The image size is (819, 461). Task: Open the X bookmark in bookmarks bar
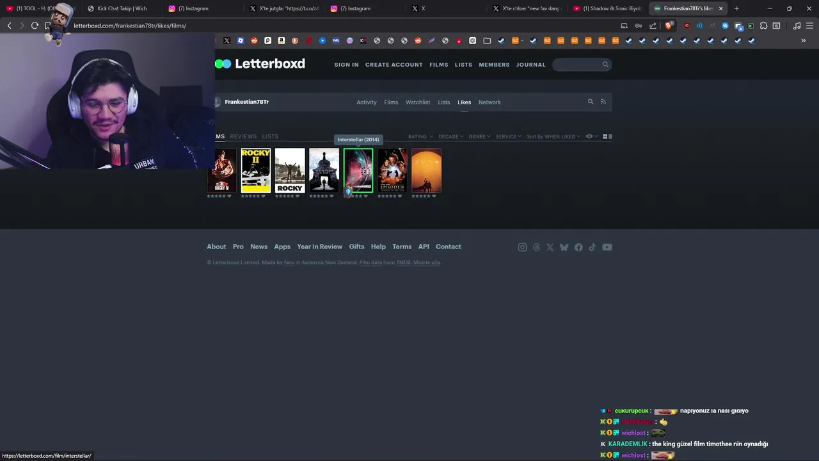coord(227,40)
